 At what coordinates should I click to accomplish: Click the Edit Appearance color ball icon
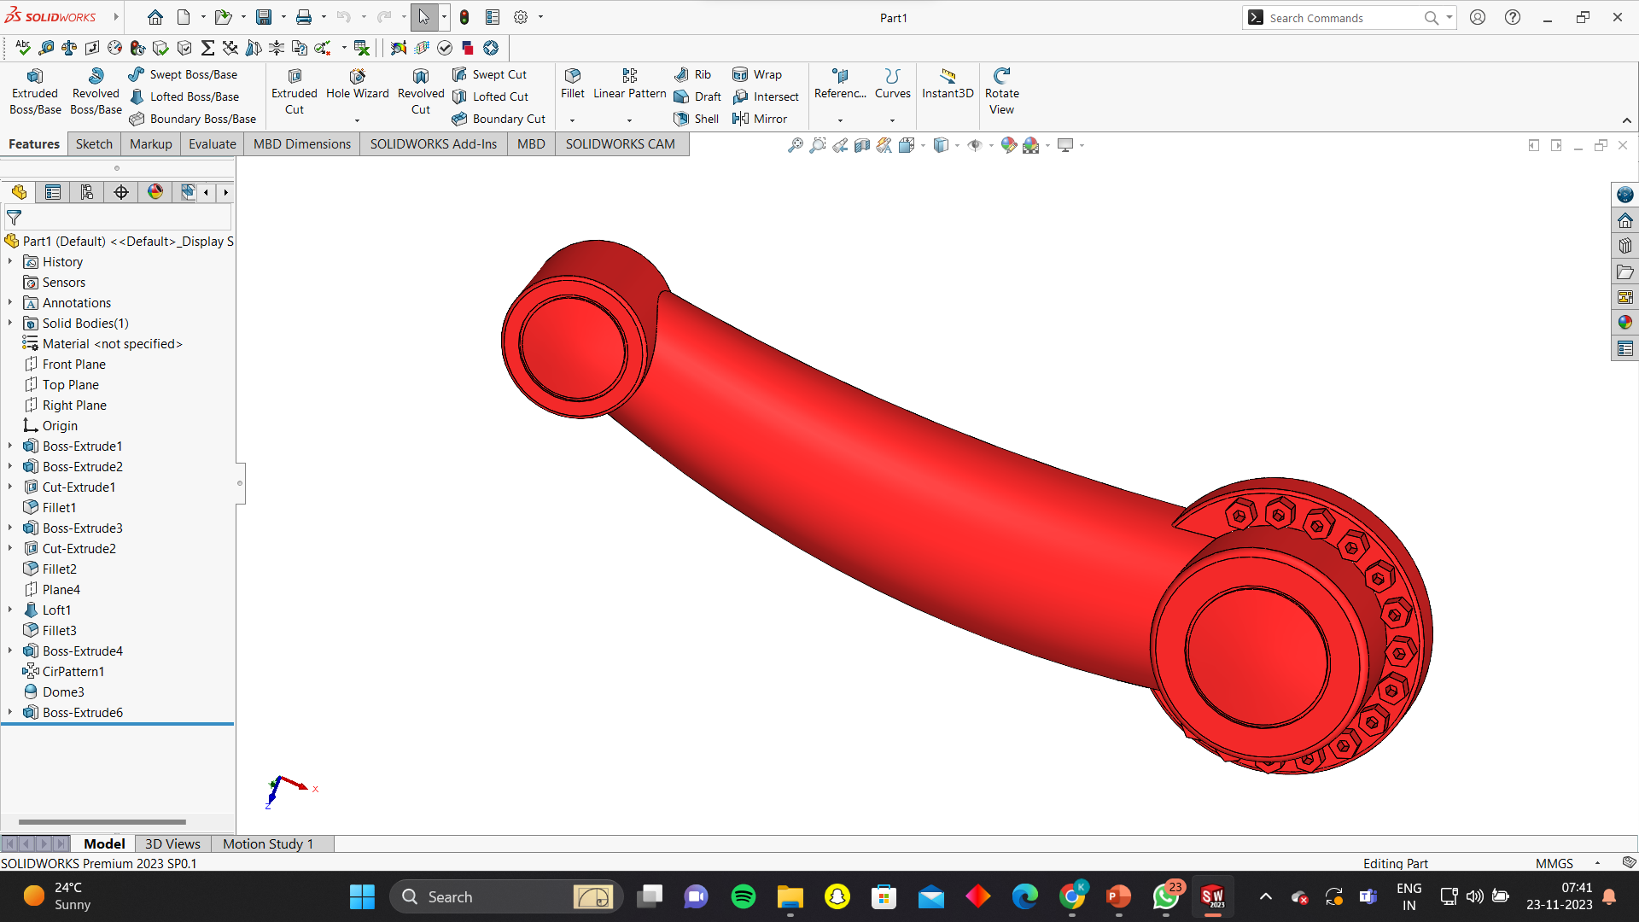coord(1008,145)
